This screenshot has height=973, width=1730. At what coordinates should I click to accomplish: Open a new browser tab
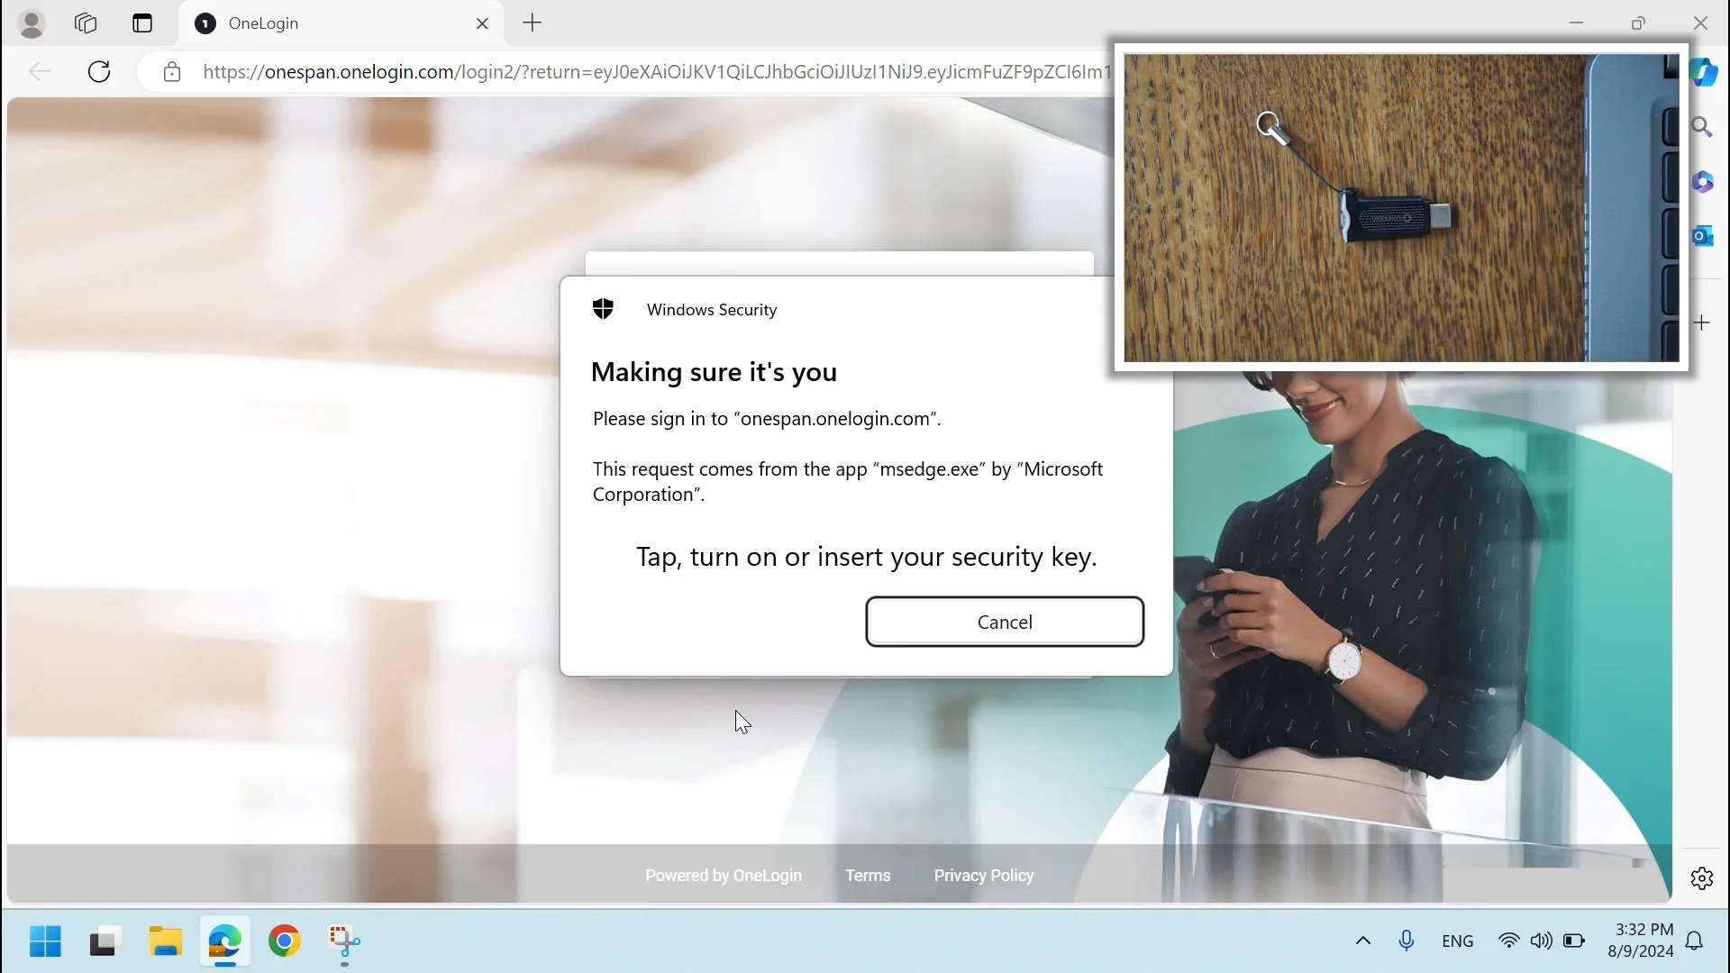533,23
